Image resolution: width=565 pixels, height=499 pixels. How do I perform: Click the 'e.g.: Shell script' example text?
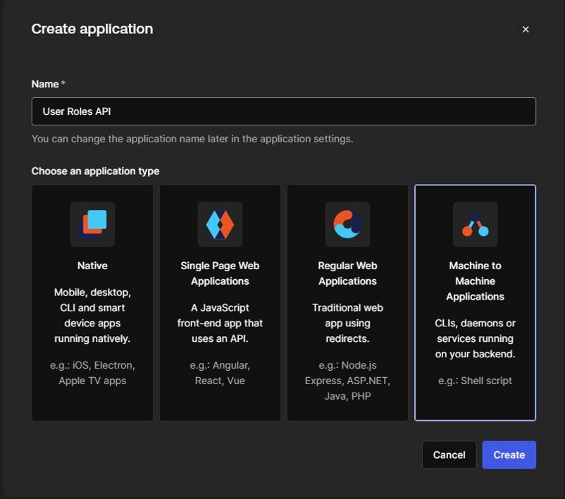(x=475, y=381)
